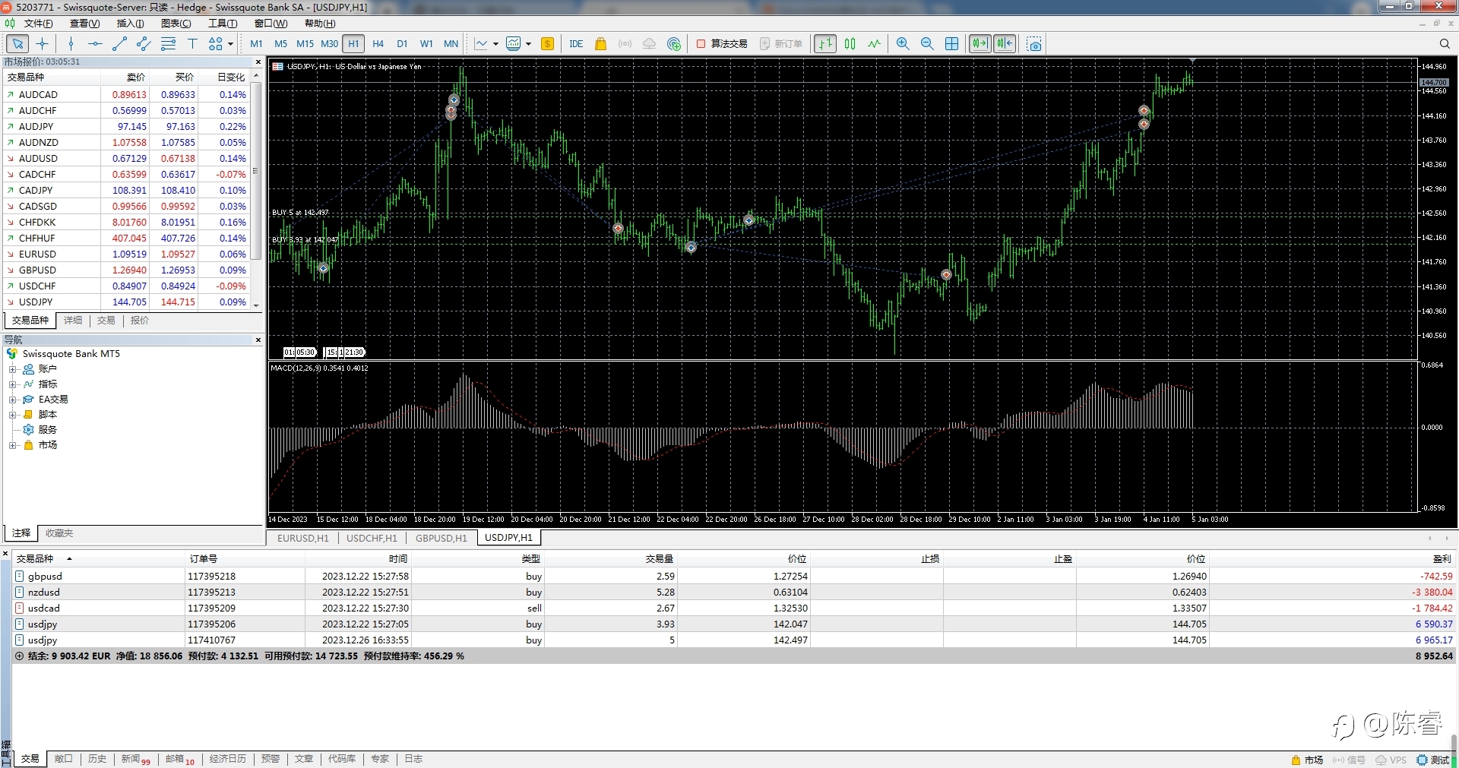
Task: Zoom in on the chart
Action: tap(903, 44)
